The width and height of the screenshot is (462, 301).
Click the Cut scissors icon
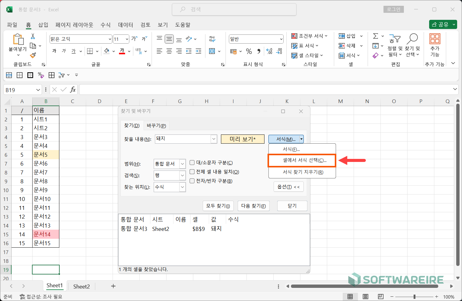click(33, 36)
